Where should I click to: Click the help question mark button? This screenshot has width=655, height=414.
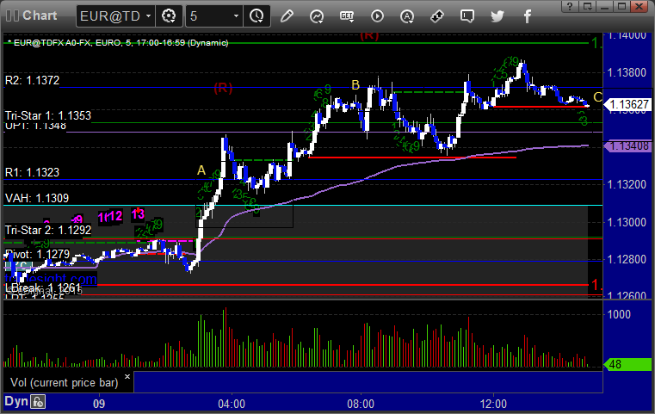[570, 6]
